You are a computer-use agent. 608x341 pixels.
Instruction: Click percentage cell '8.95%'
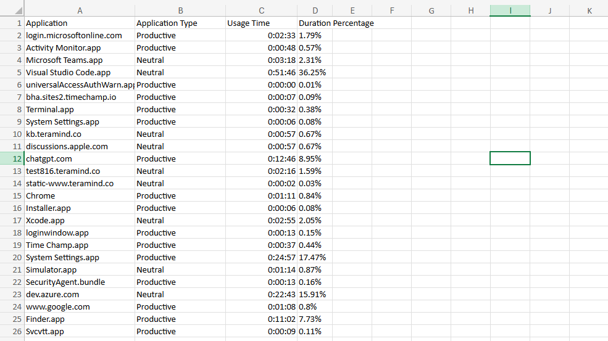coord(315,158)
